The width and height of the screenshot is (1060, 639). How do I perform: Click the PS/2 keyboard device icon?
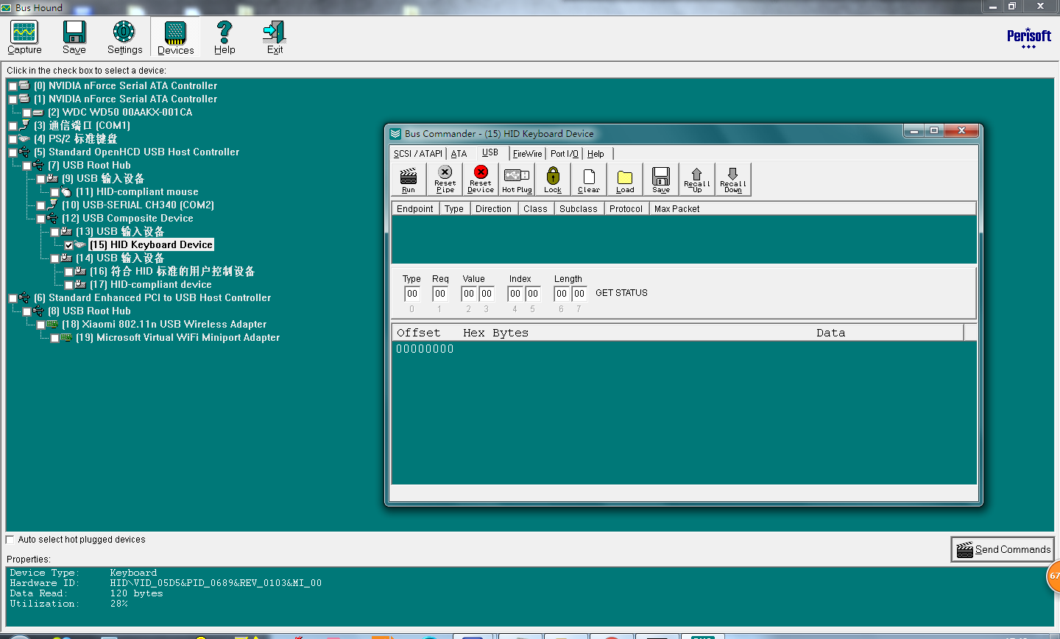[24, 139]
